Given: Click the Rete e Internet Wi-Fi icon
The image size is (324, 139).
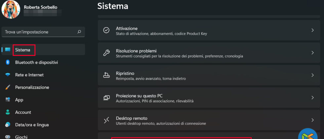Looking at the screenshot, I should click(8, 75).
